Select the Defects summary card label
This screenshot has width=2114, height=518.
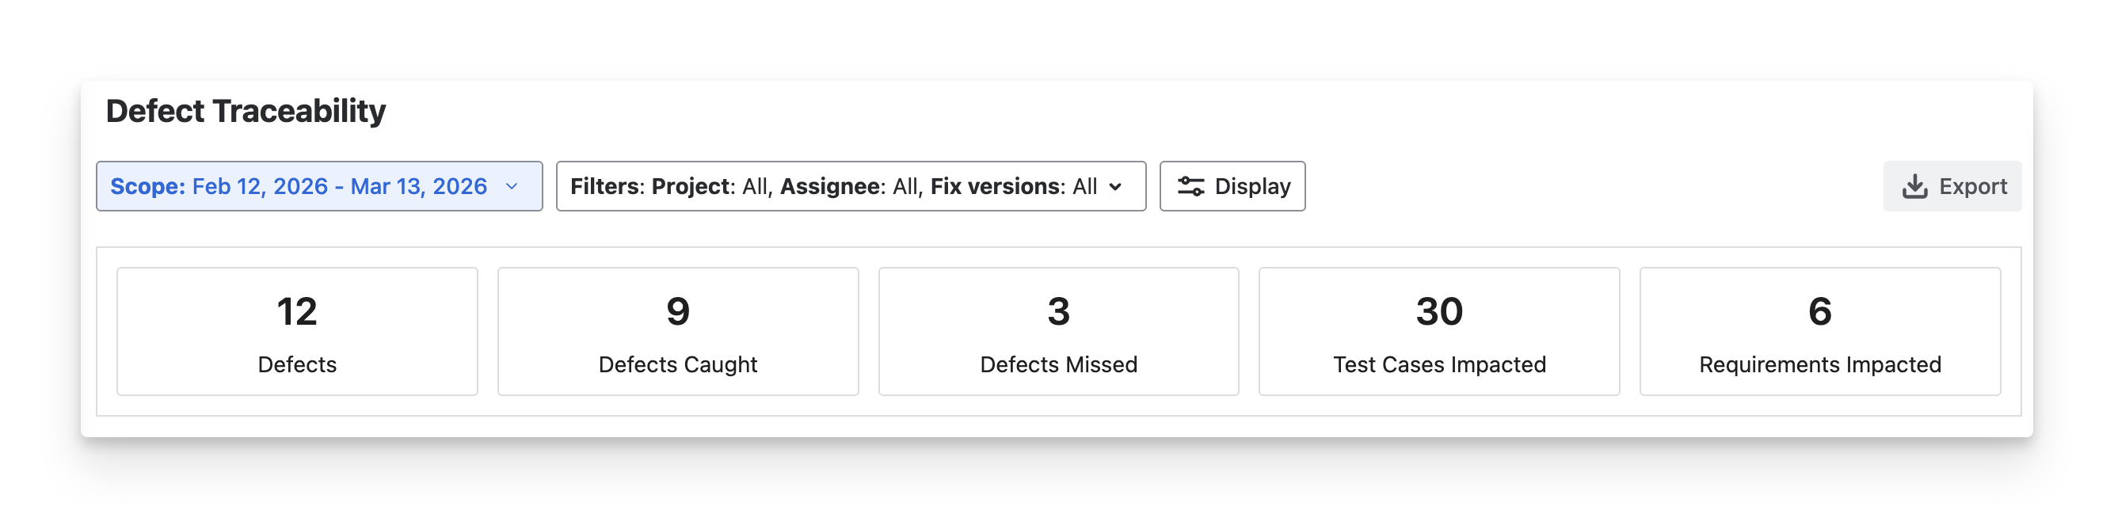pyautogui.click(x=297, y=364)
